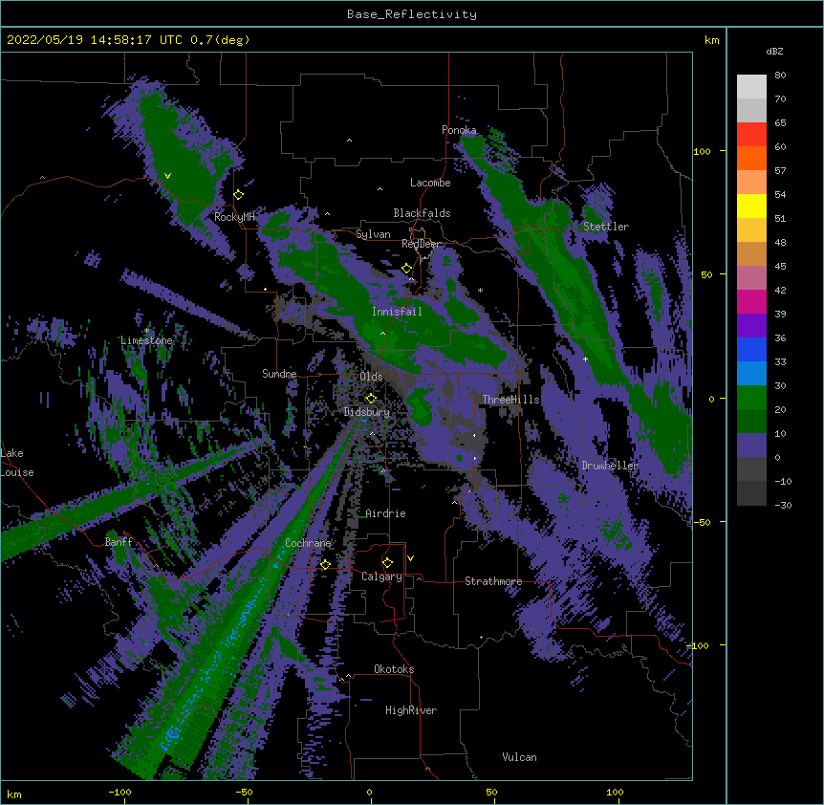824x805 pixels.
Task: Click the -50 tick on the bottom axis
Action: tap(244, 792)
